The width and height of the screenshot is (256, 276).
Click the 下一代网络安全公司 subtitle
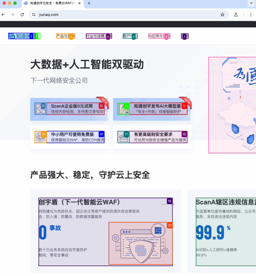[x=59, y=81]
